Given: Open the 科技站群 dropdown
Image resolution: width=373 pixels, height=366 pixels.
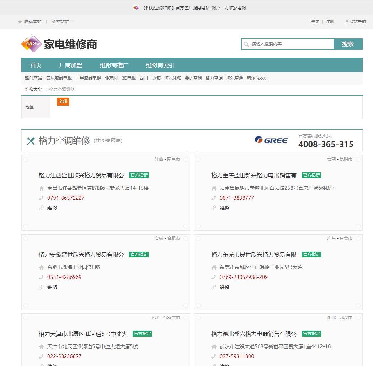Looking at the screenshot, I should tap(62, 22).
